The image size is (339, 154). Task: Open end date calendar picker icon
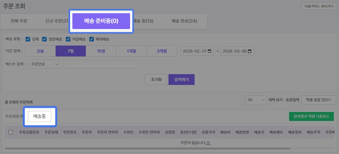click(249, 51)
